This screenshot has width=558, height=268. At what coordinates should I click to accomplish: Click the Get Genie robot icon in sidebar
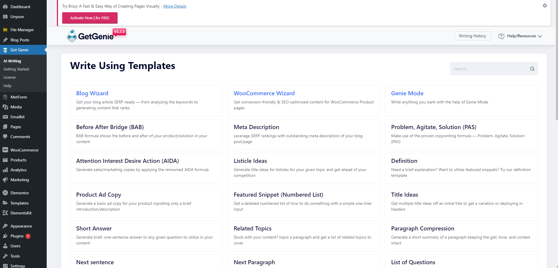pos(5,50)
